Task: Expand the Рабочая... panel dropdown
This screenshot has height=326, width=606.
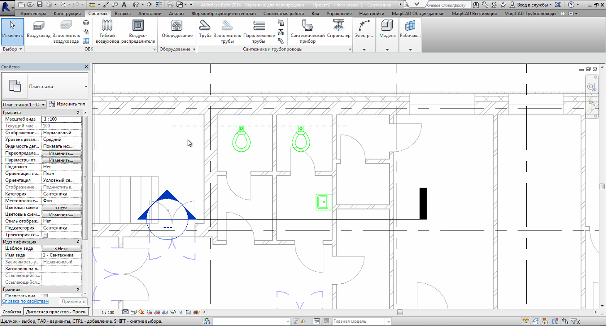Action: 410,50
